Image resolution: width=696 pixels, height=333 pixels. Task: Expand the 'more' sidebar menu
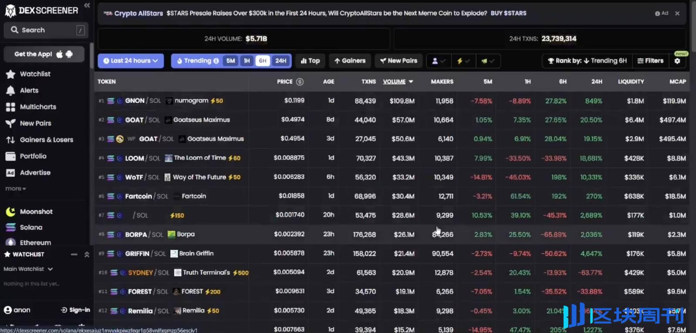(16, 189)
